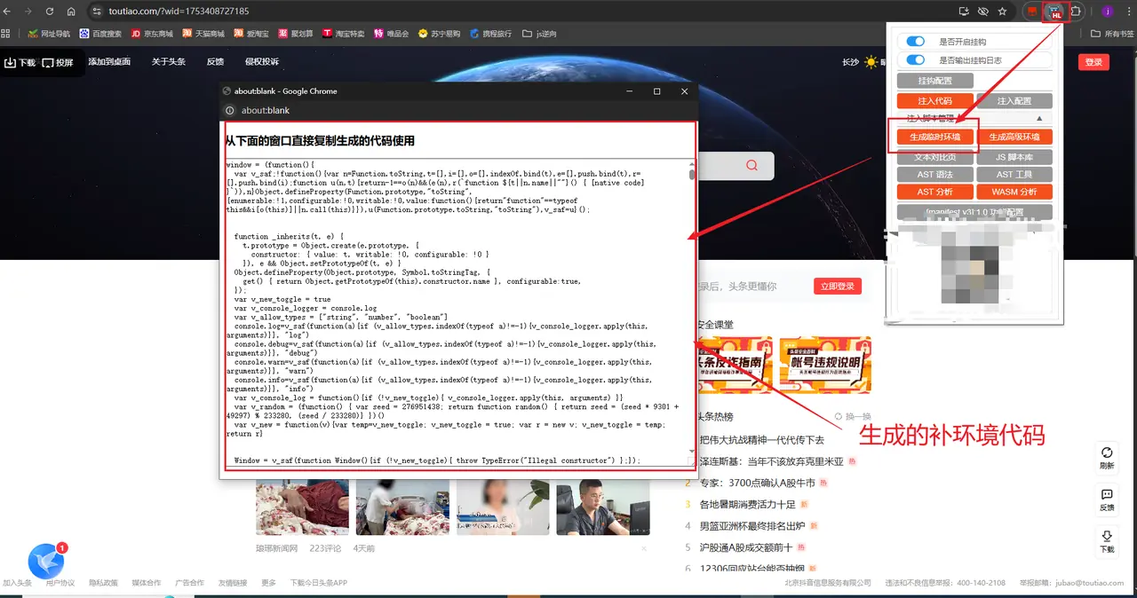
Task: Collapse 注入脚本管理 using the triangle arrow
Action: (1039, 119)
